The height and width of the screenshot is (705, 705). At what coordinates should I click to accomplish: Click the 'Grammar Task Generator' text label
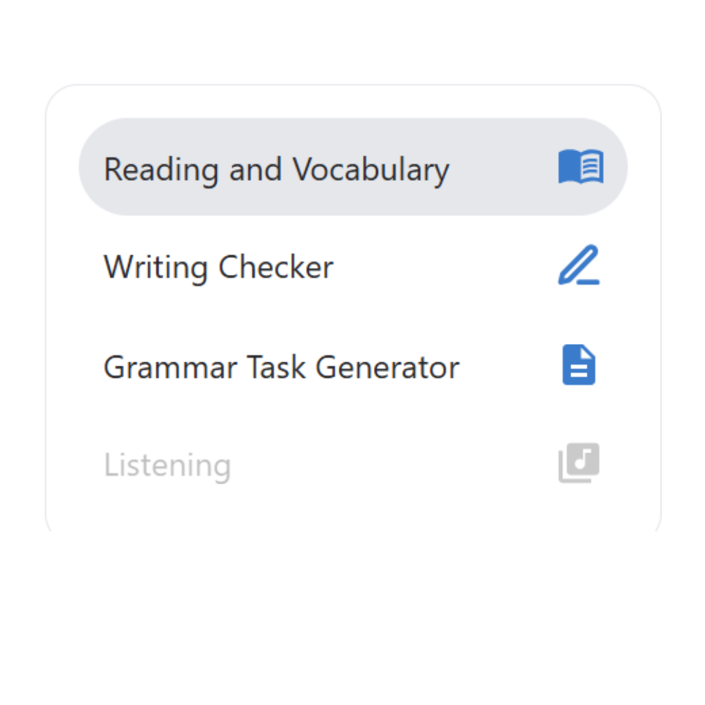coord(281,367)
